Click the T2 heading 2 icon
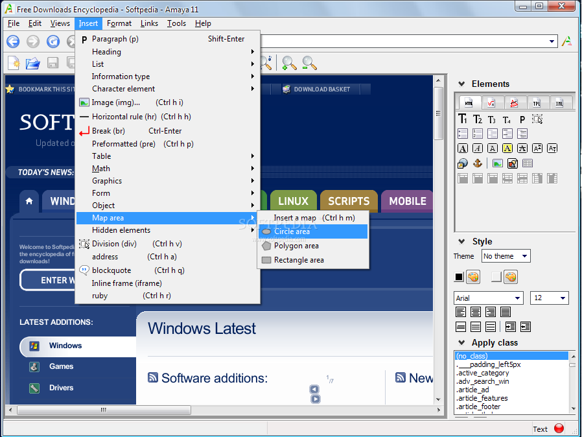Image resolution: width=582 pixels, height=437 pixels. [x=477, y=119]
